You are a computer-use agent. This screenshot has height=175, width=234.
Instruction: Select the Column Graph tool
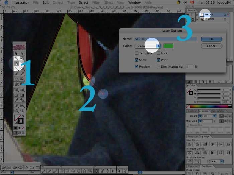(x=22, y=90)
